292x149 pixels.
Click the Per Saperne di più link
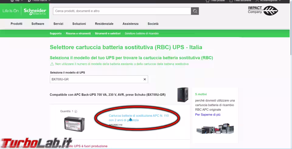click(208, 115)
